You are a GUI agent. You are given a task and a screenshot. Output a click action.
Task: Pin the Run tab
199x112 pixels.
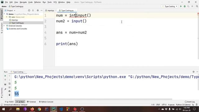5,89
